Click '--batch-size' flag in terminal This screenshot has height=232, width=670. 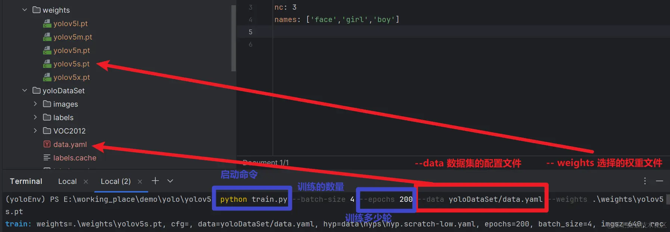[x=319, y=199]
